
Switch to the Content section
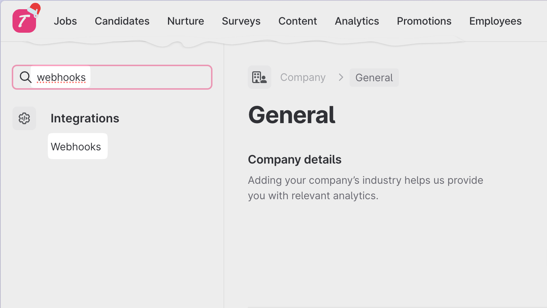[298, 21]
